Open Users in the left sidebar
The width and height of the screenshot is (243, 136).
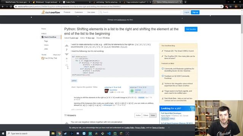point(46,45)
